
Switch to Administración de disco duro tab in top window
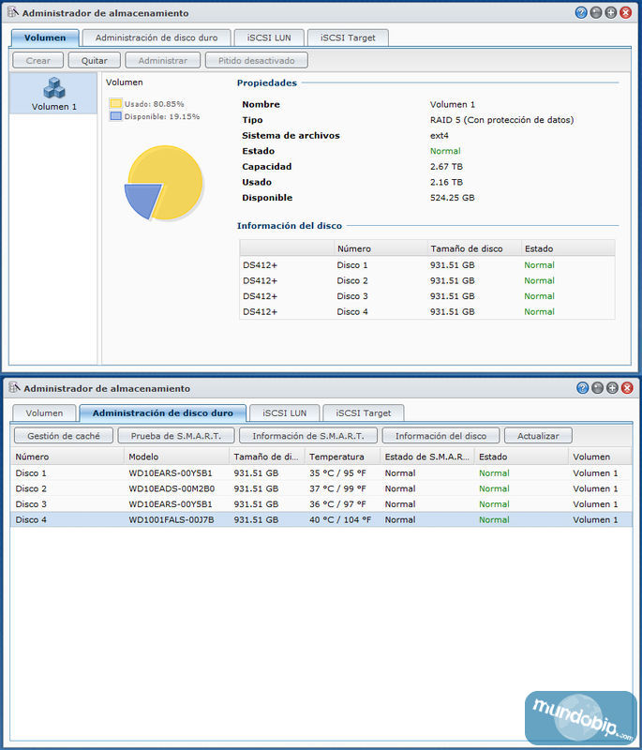tap(157, 37)
